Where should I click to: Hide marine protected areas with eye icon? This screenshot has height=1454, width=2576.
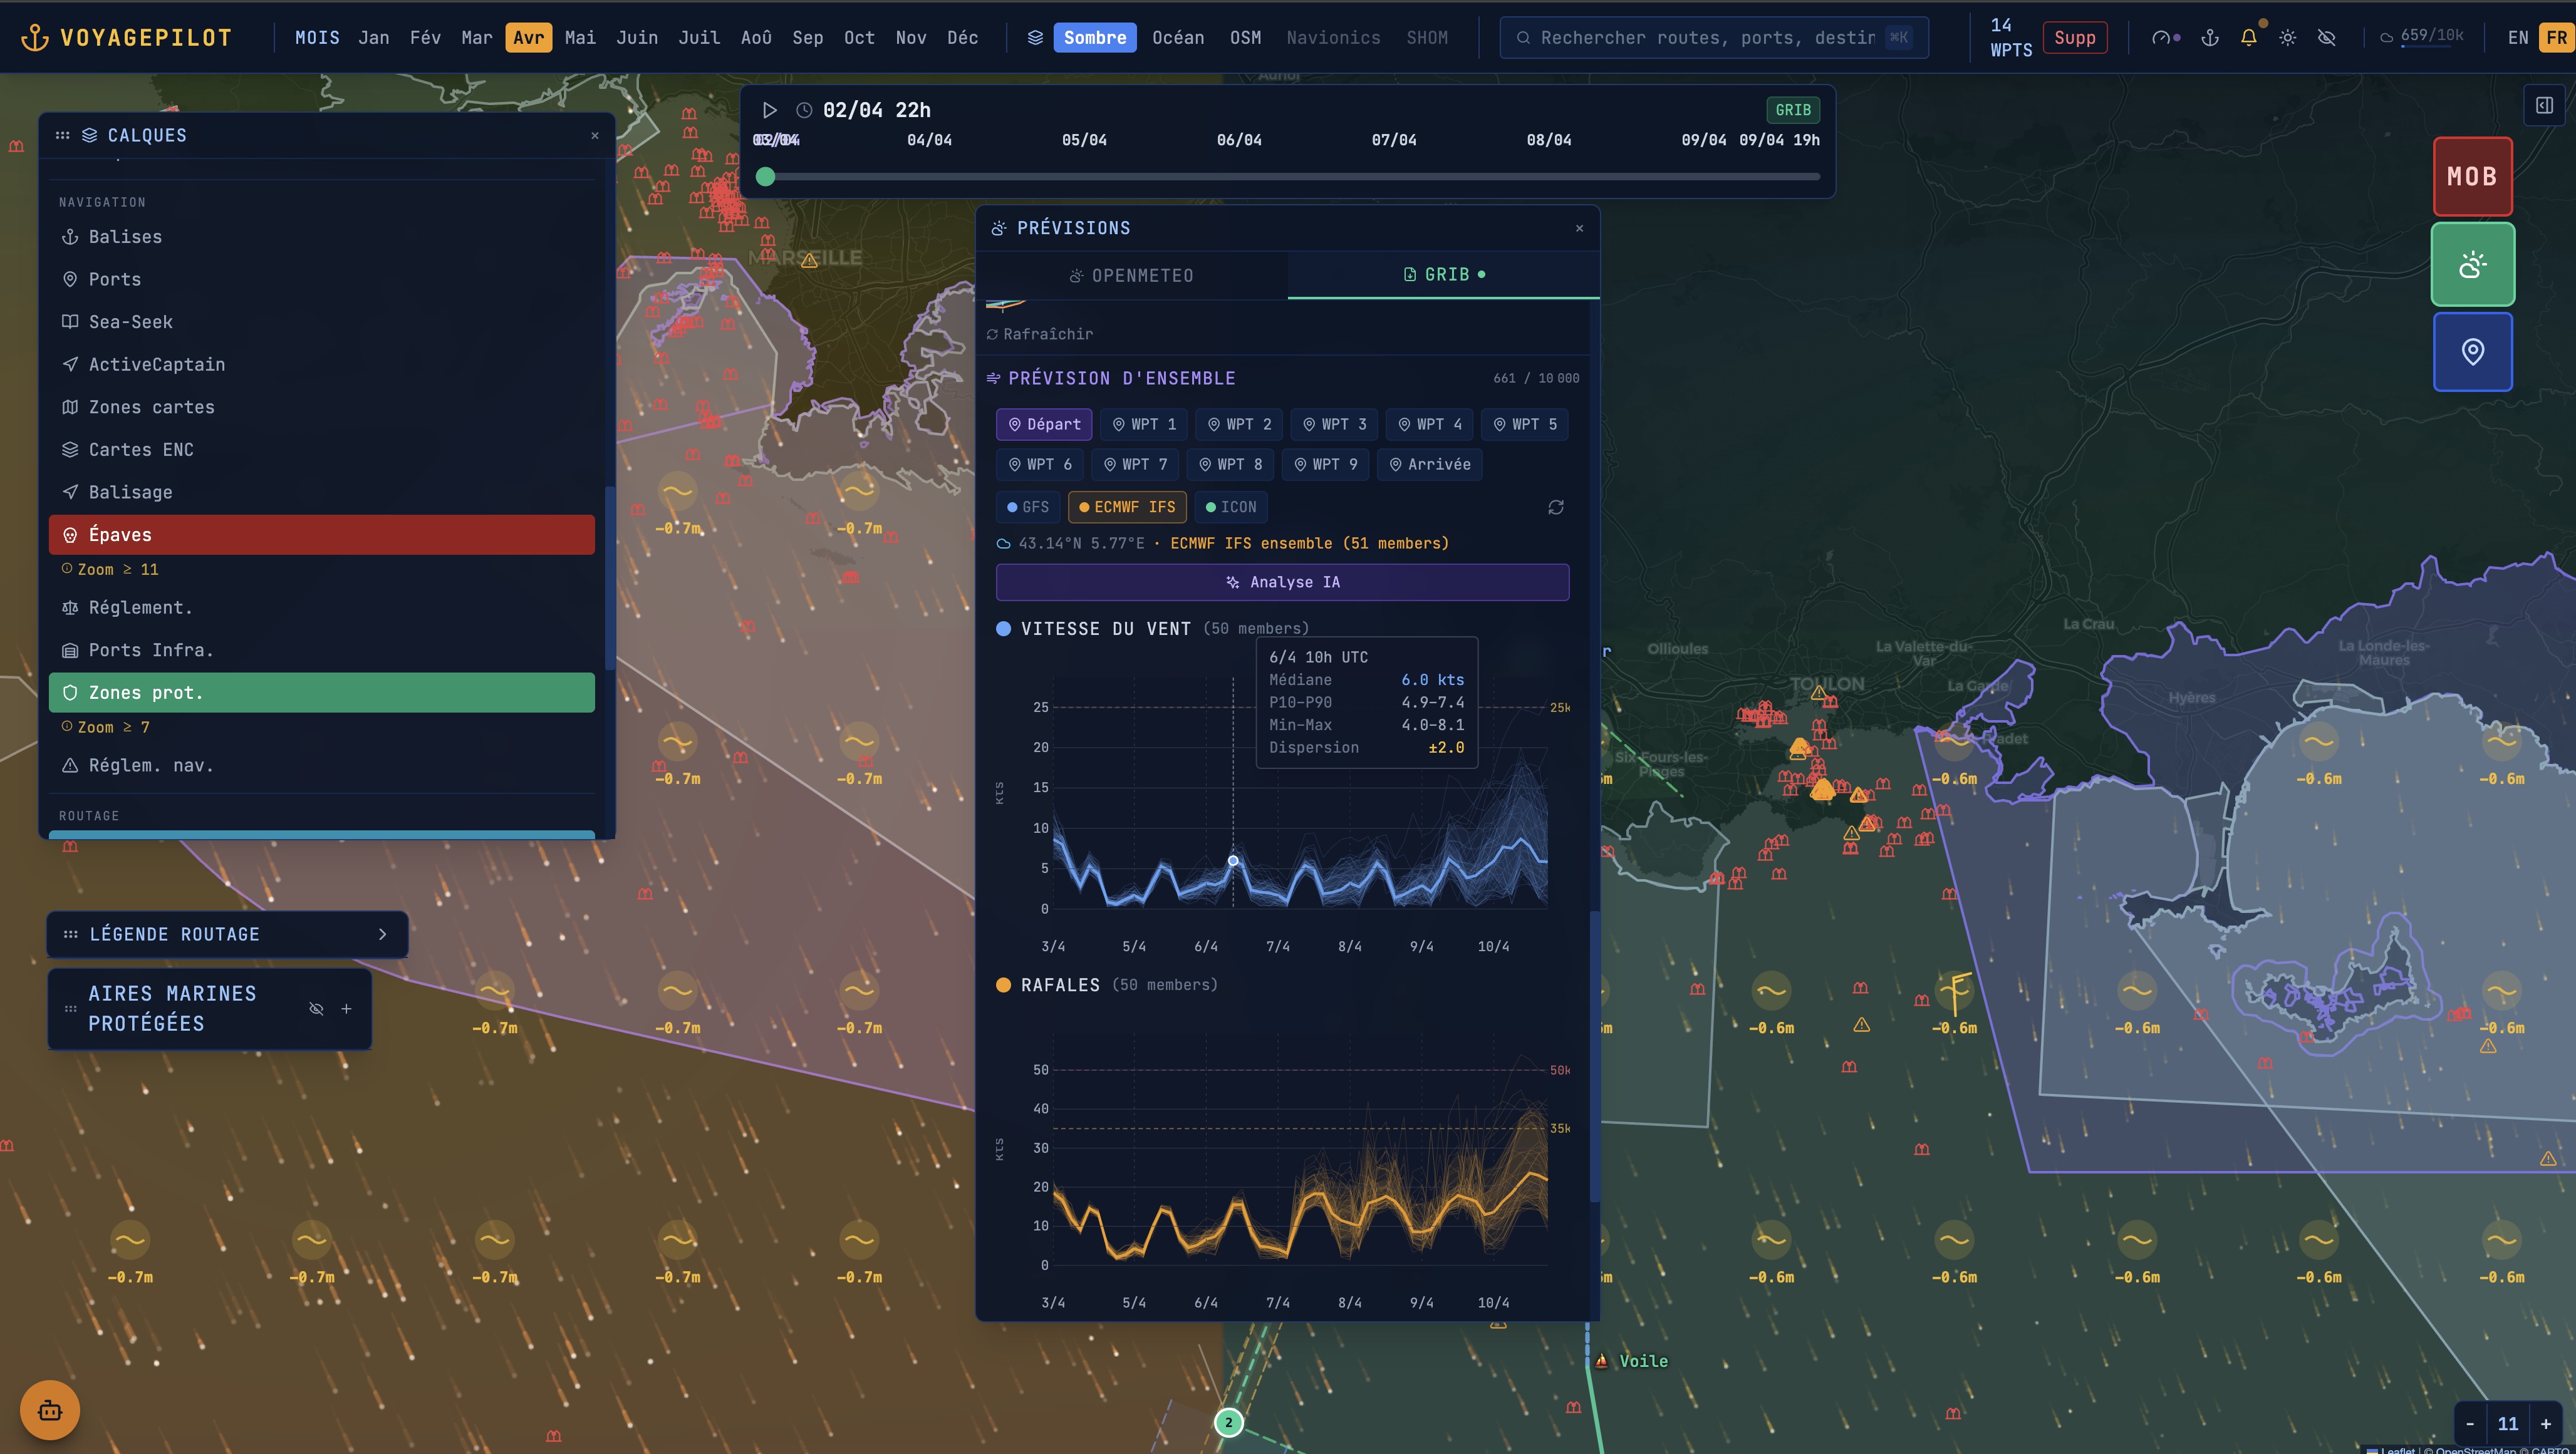[316, 1008]
